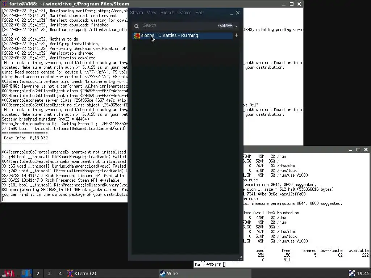
Task: Click 'Setting breakpad minidump AppID = 444640' line
Action: [45, 119]
